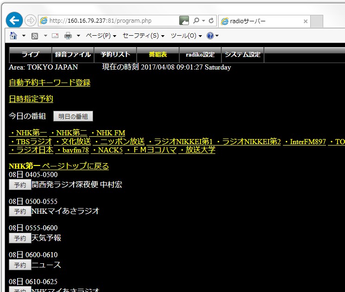345x292 pixels.
Task: Switch to the 録音ファイル tab
Action: point(73,55)
